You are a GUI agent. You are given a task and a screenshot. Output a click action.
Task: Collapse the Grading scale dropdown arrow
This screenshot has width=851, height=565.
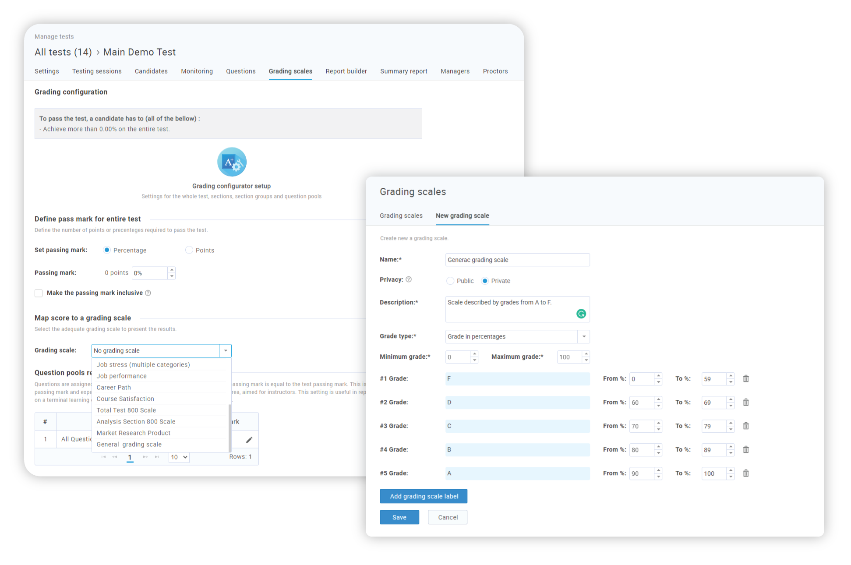pos(226,350)
